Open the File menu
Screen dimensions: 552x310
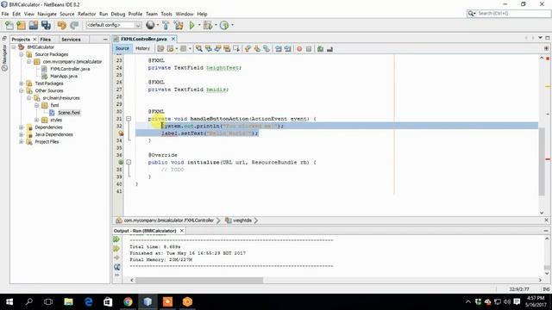pos(5,14)
